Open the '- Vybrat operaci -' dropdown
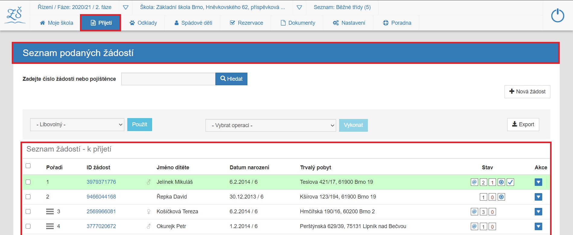The height and width of the screenshot is (235, 573). pos(271,125)
